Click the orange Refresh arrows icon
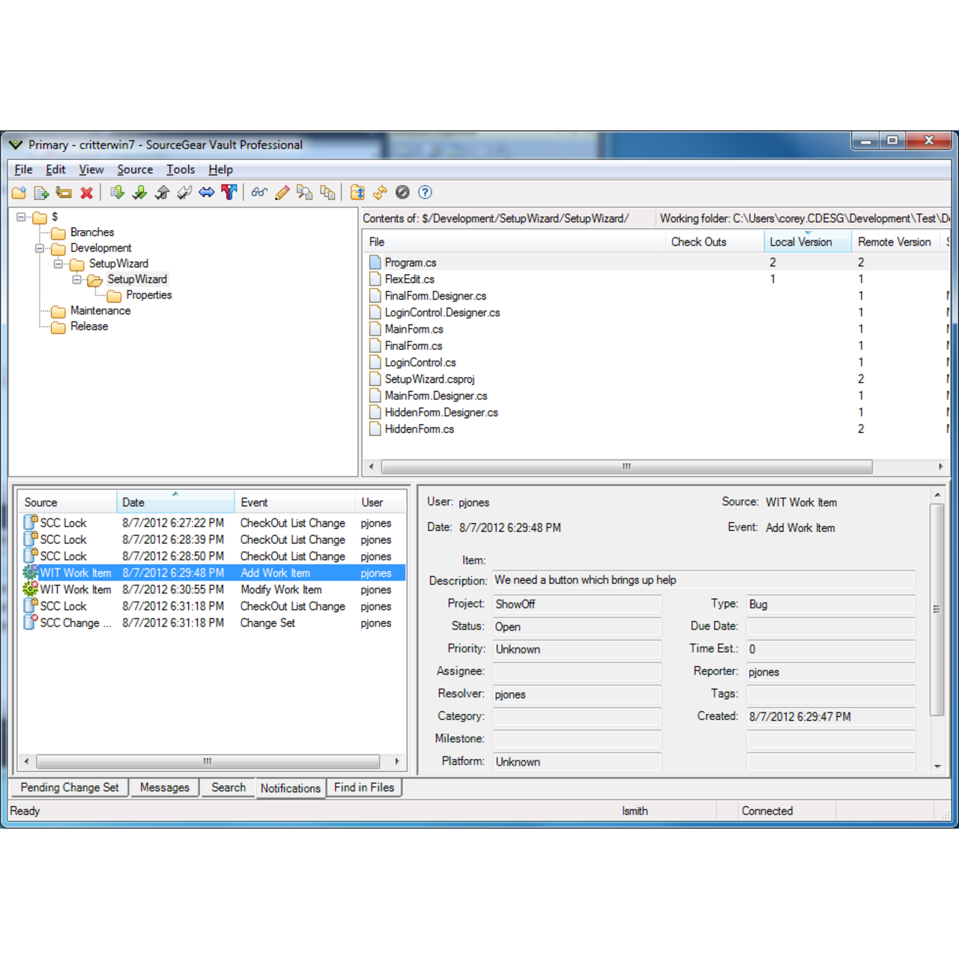This screenshot has height=959, width=959. tap(380, 193)
